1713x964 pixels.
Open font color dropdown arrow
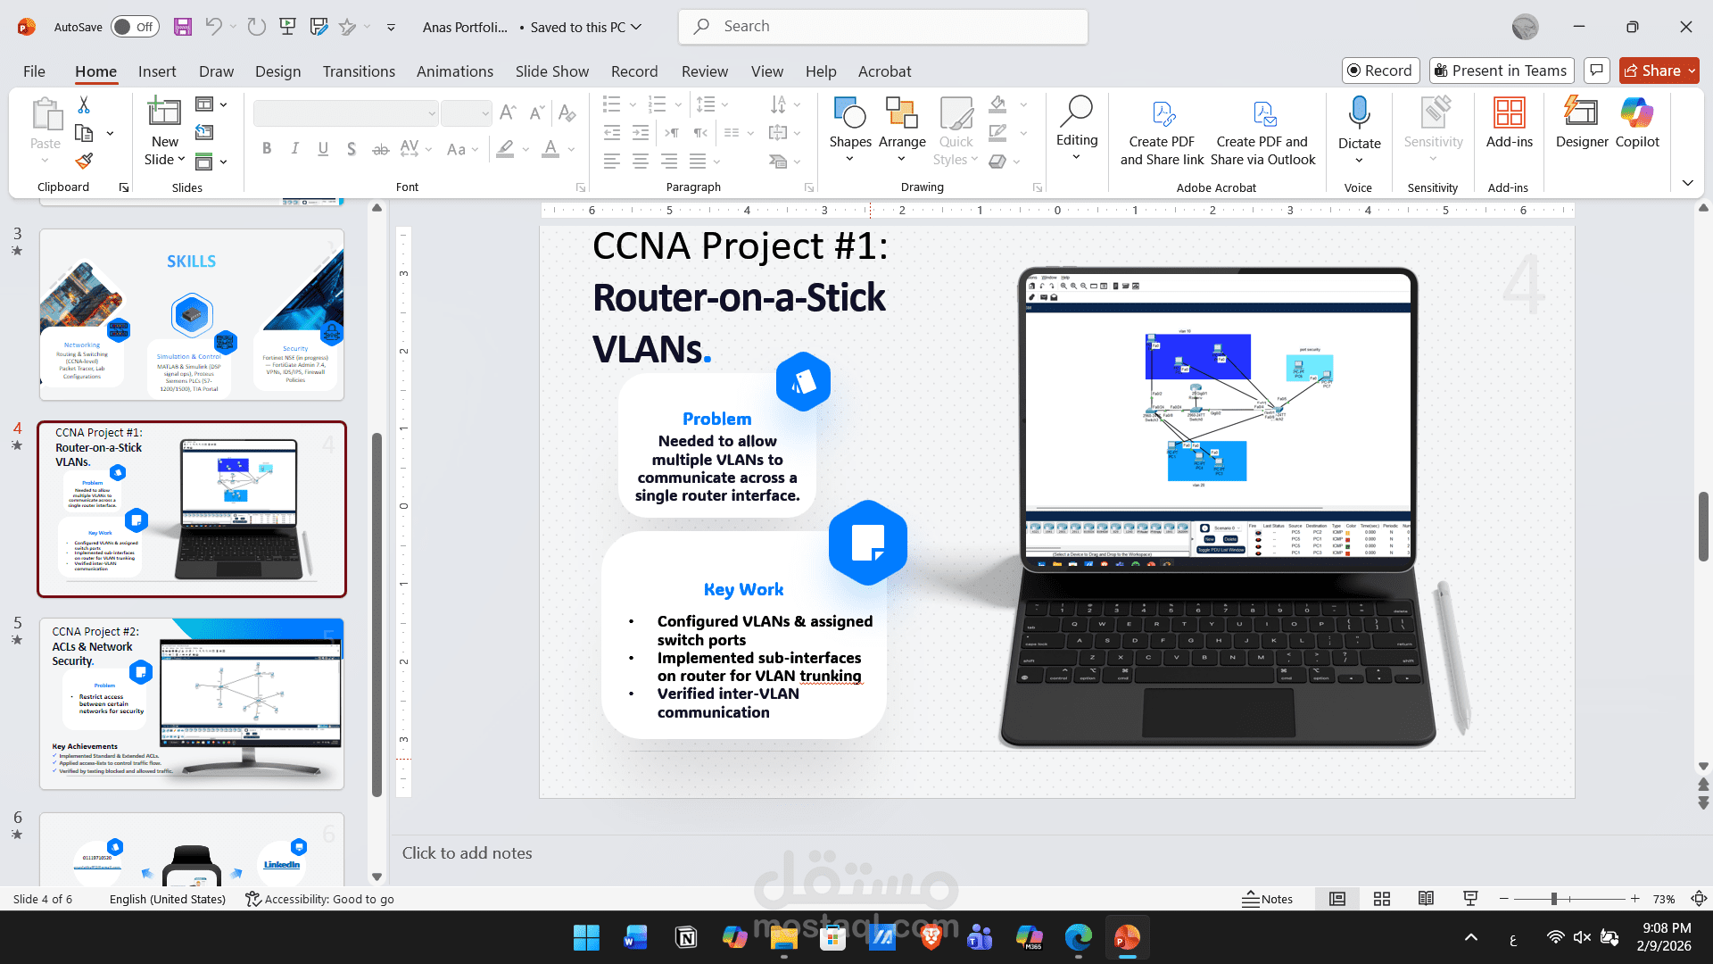pyautogui.click(x=572, y=149)
